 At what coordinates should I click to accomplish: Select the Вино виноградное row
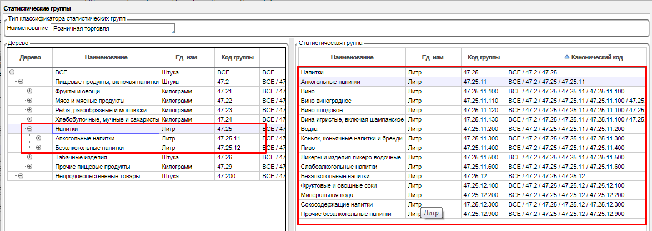coord(351,101)
